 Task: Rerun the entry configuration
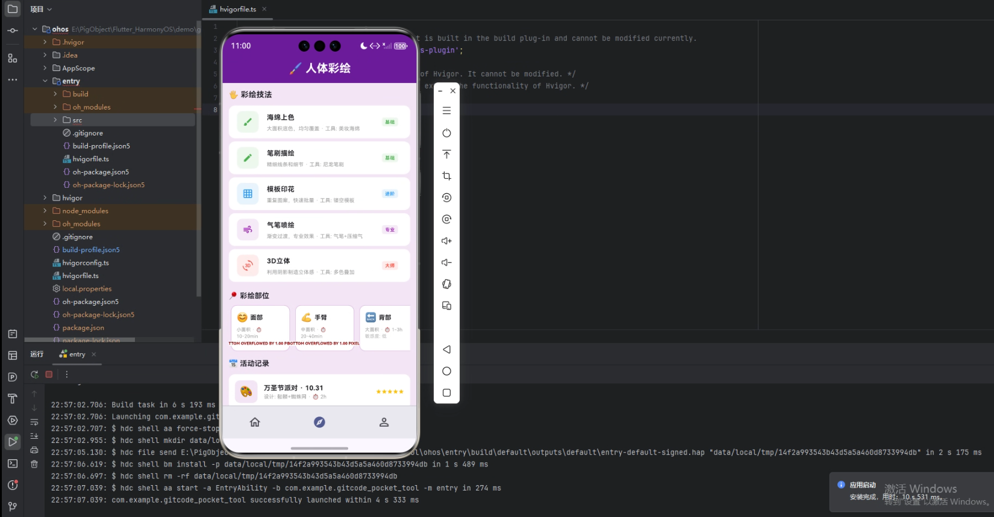34,374
